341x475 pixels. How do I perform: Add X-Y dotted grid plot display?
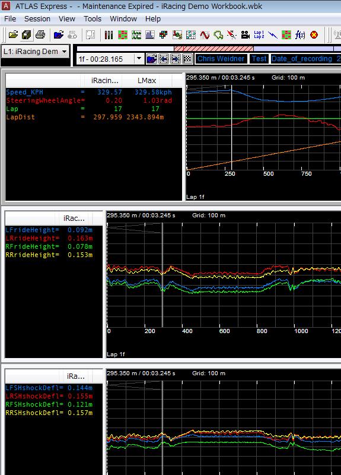(191, 35)
